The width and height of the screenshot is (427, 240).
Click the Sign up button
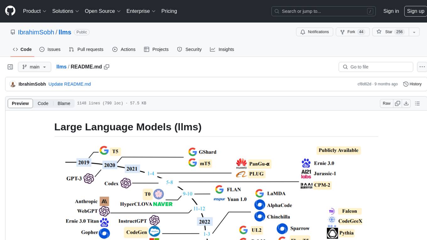coord(415,11)
